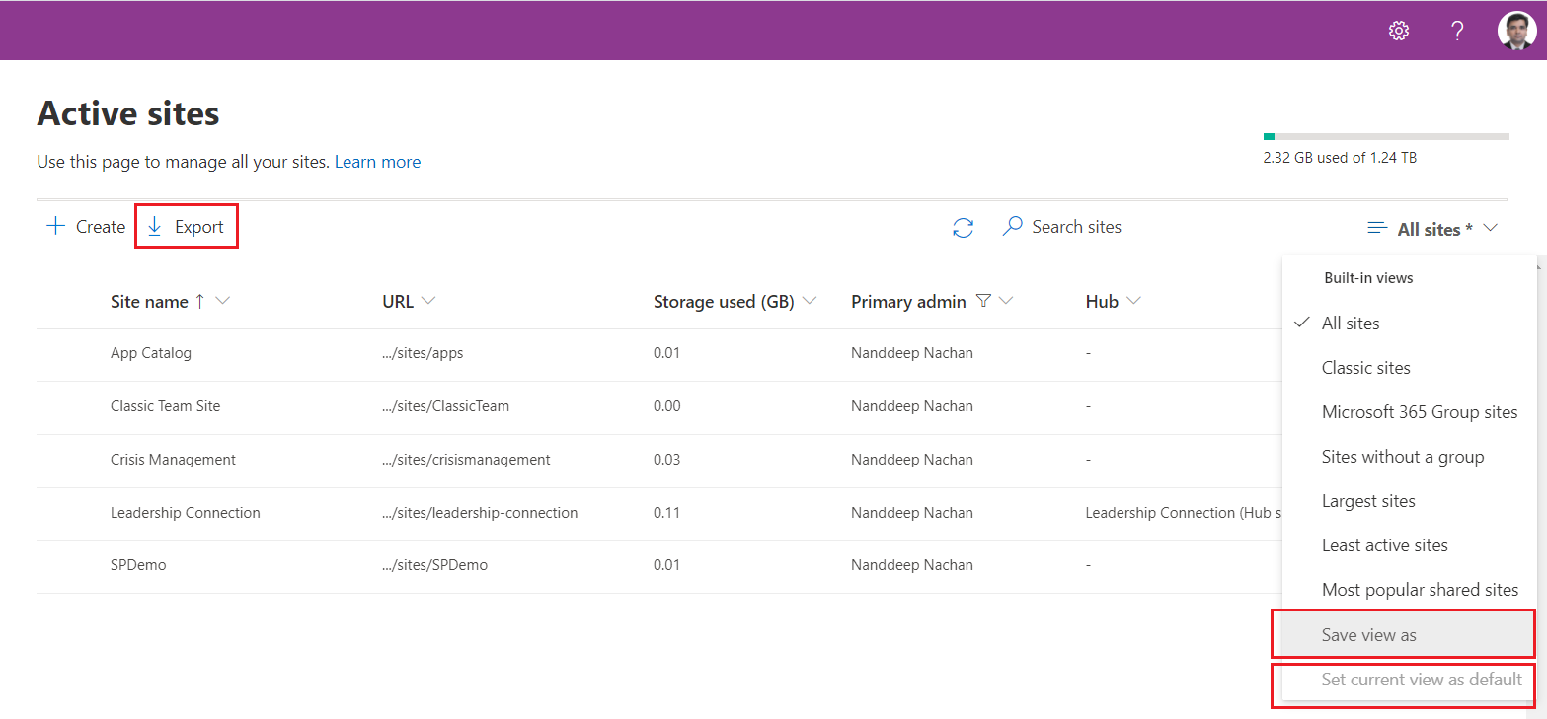
Task: Click the storage usage progress bar
Action: pos(1385,136)
